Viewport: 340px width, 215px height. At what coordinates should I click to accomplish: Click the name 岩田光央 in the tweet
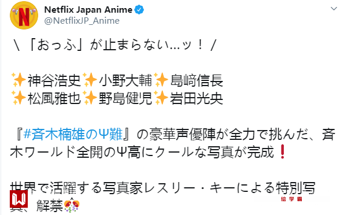(x=197, y=98)
